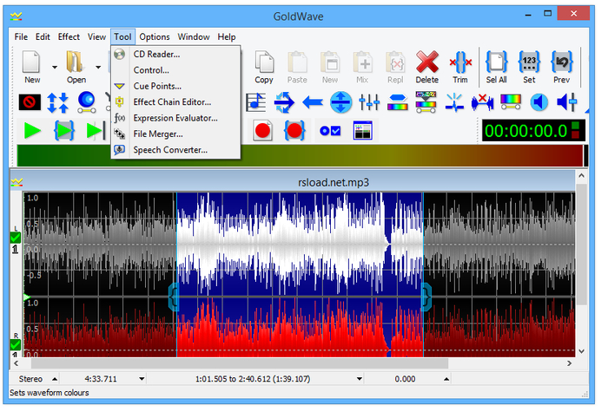Click the waveform icon with red X
The height and width of the screenshot is (418, 608).
(482, 102)
